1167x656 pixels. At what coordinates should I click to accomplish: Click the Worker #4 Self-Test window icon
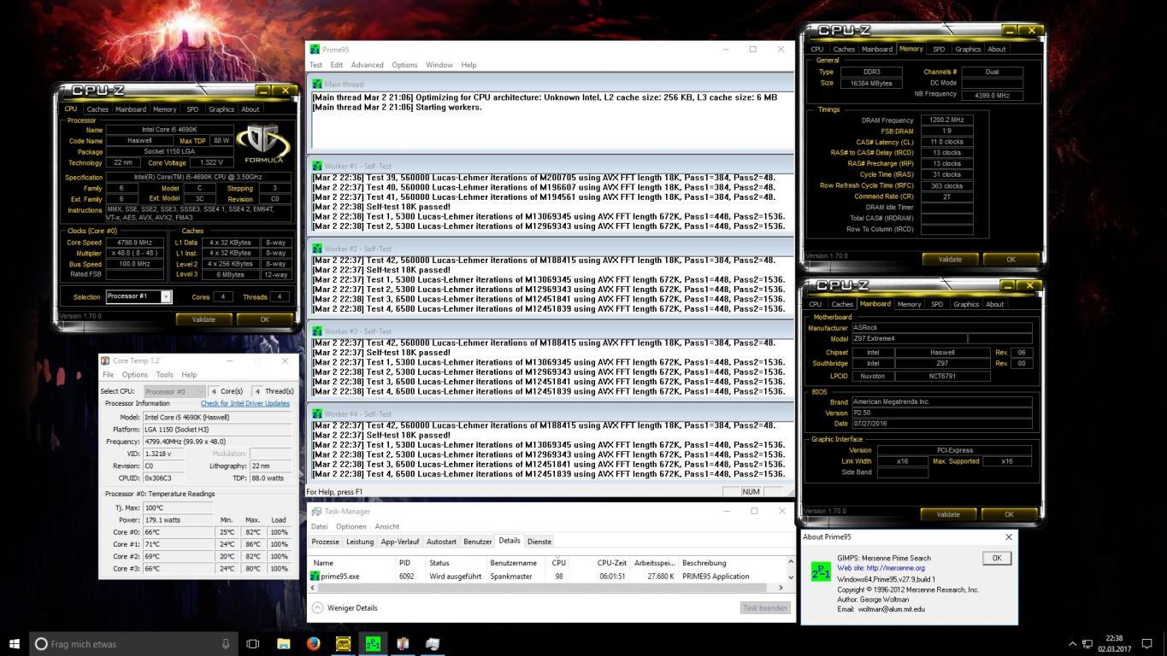317,414
